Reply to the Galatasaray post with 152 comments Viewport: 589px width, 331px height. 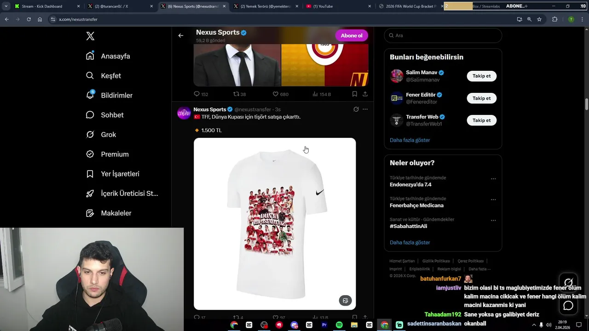pyautogui.click(x=201, y=94)
